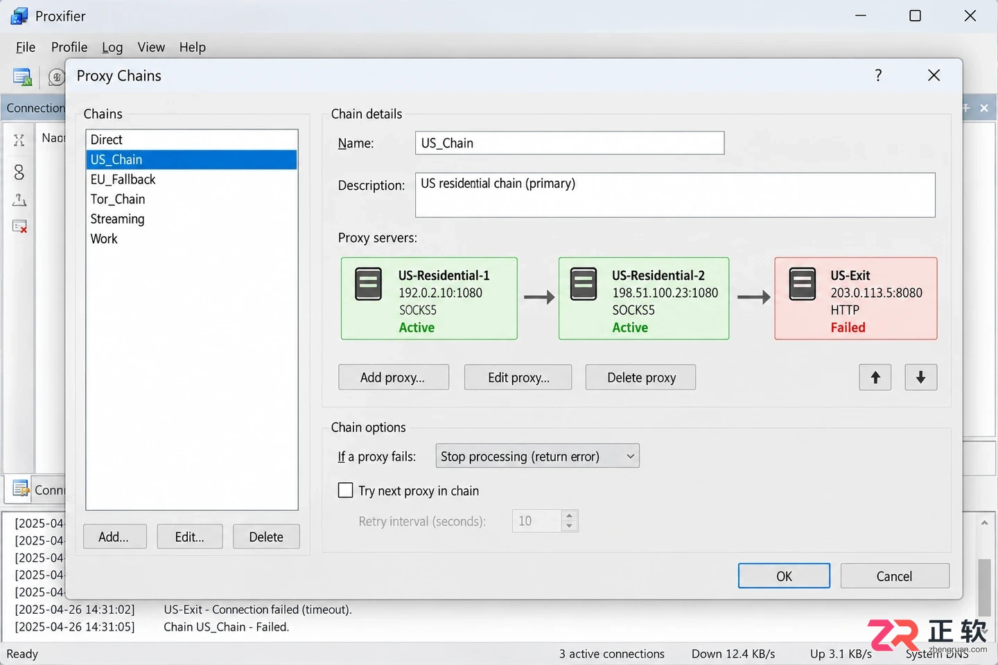Move proxy up with the arrow button
Image resolution: width=998 pixels, height=665 pixels.
(875, 377)
